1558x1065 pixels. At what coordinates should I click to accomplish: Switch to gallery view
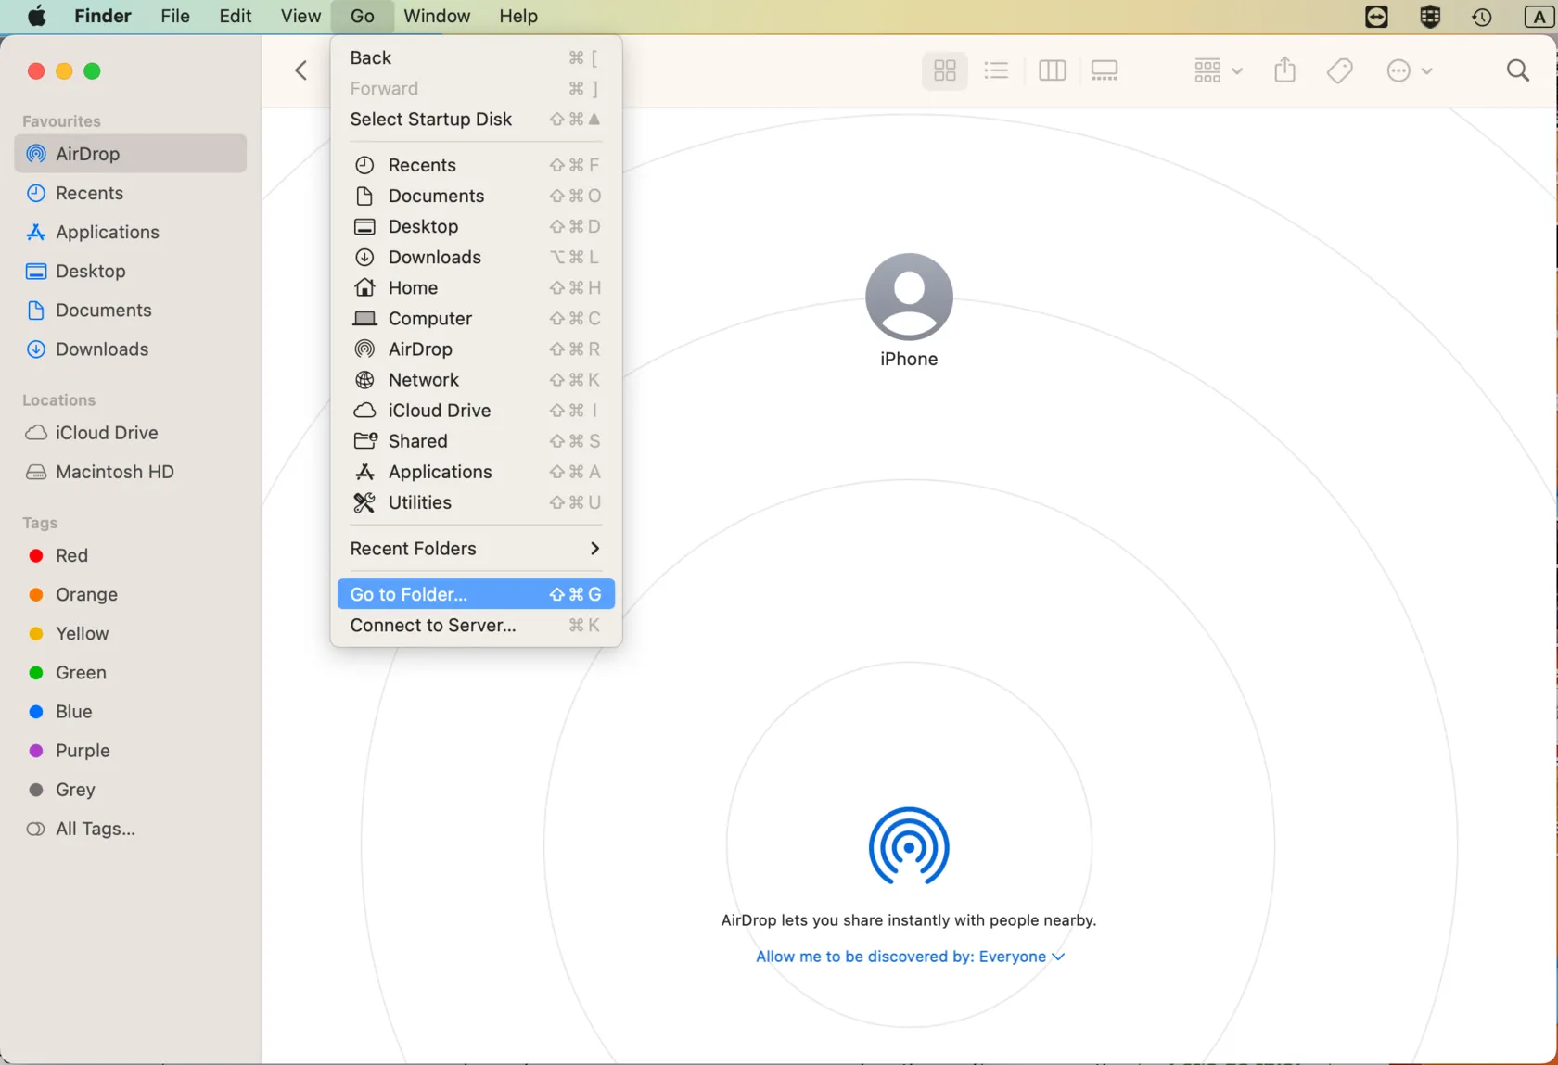(1104, 70)
